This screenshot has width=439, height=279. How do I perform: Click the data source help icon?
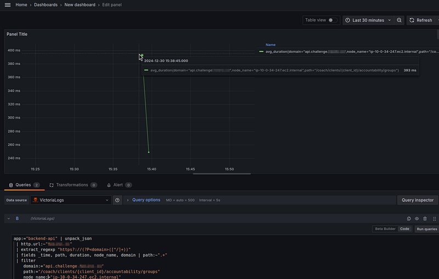pyautogui.click(x=117, y=200)
